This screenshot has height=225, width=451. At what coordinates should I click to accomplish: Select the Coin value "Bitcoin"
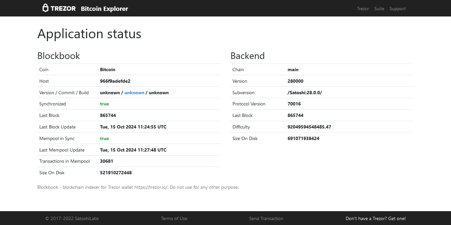point(108,70)
